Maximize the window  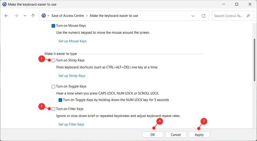[x=237, y=4]
